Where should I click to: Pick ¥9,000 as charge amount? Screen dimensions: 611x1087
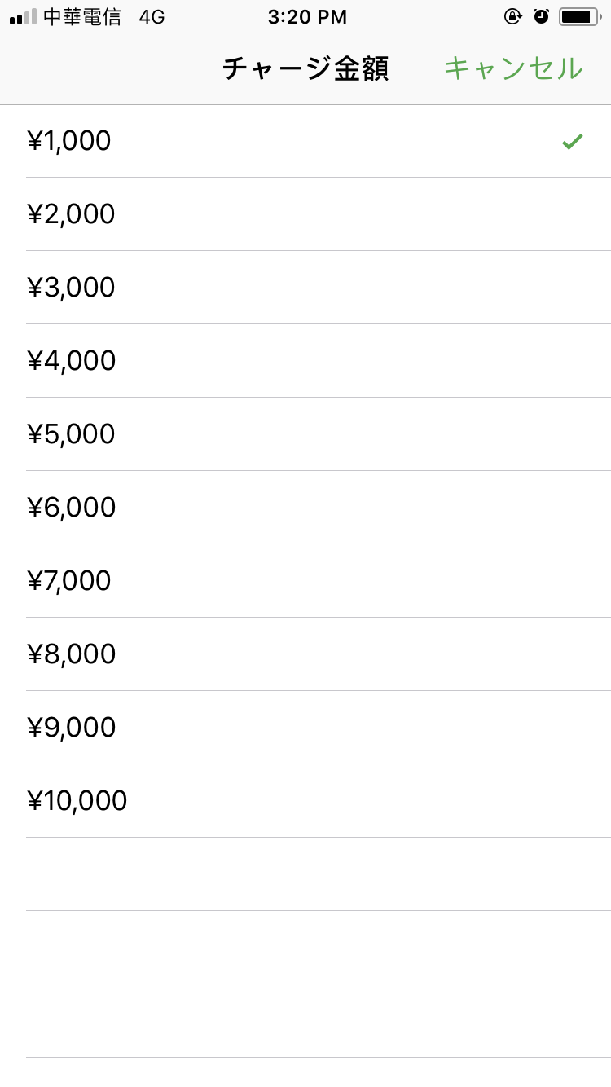click(72, 728)
